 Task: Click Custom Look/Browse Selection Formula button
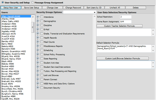(x=123, y=58)
